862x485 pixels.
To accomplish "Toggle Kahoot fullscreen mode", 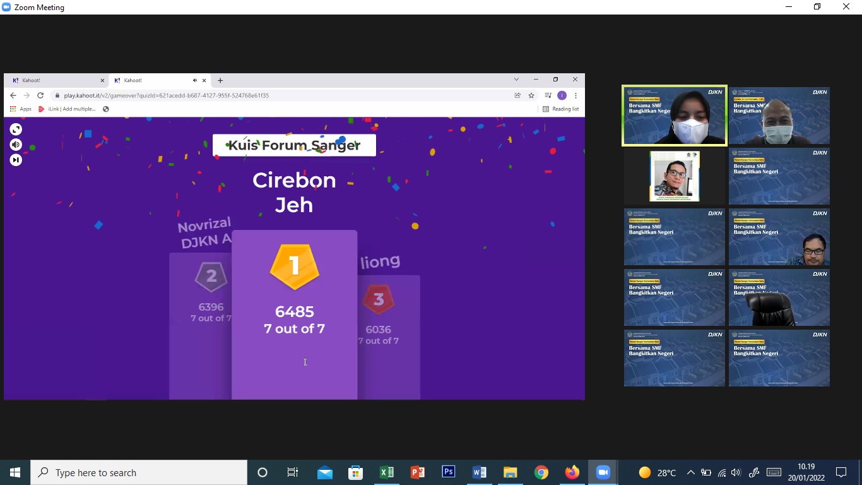I will [16, 129].
